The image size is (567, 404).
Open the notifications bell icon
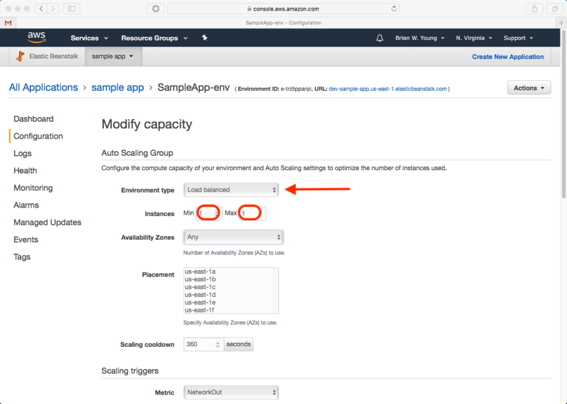[x=380, y=38]
